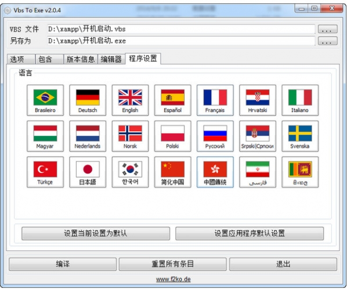Choose the Deutsch language flag
This screenshot has height=289, width=347.
88,100
